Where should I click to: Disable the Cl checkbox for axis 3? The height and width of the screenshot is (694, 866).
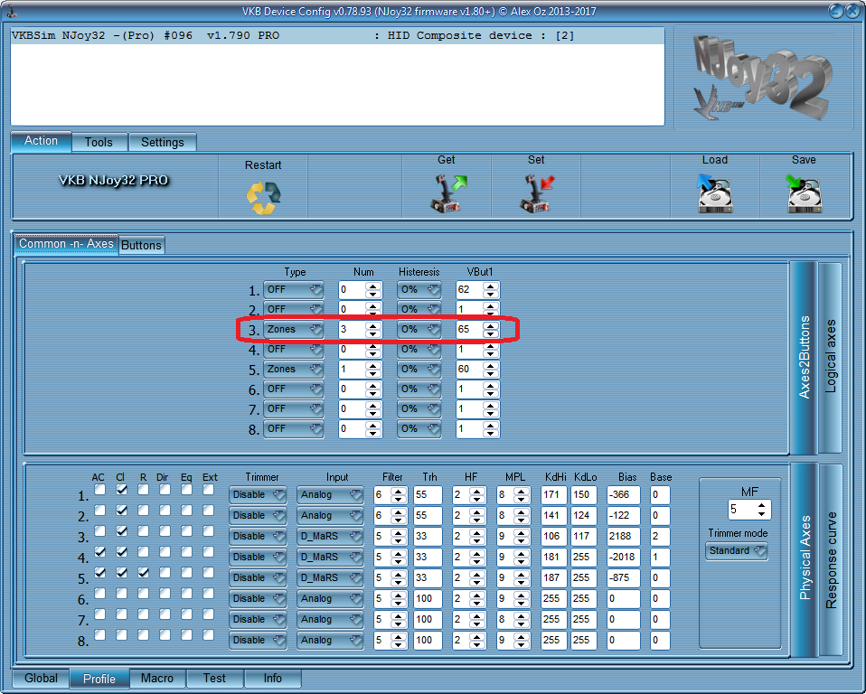tap(121, 531)
